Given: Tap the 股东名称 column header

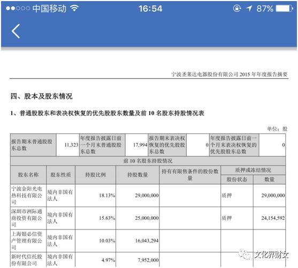Looking at the screenshot, I should tap(28, 175).
